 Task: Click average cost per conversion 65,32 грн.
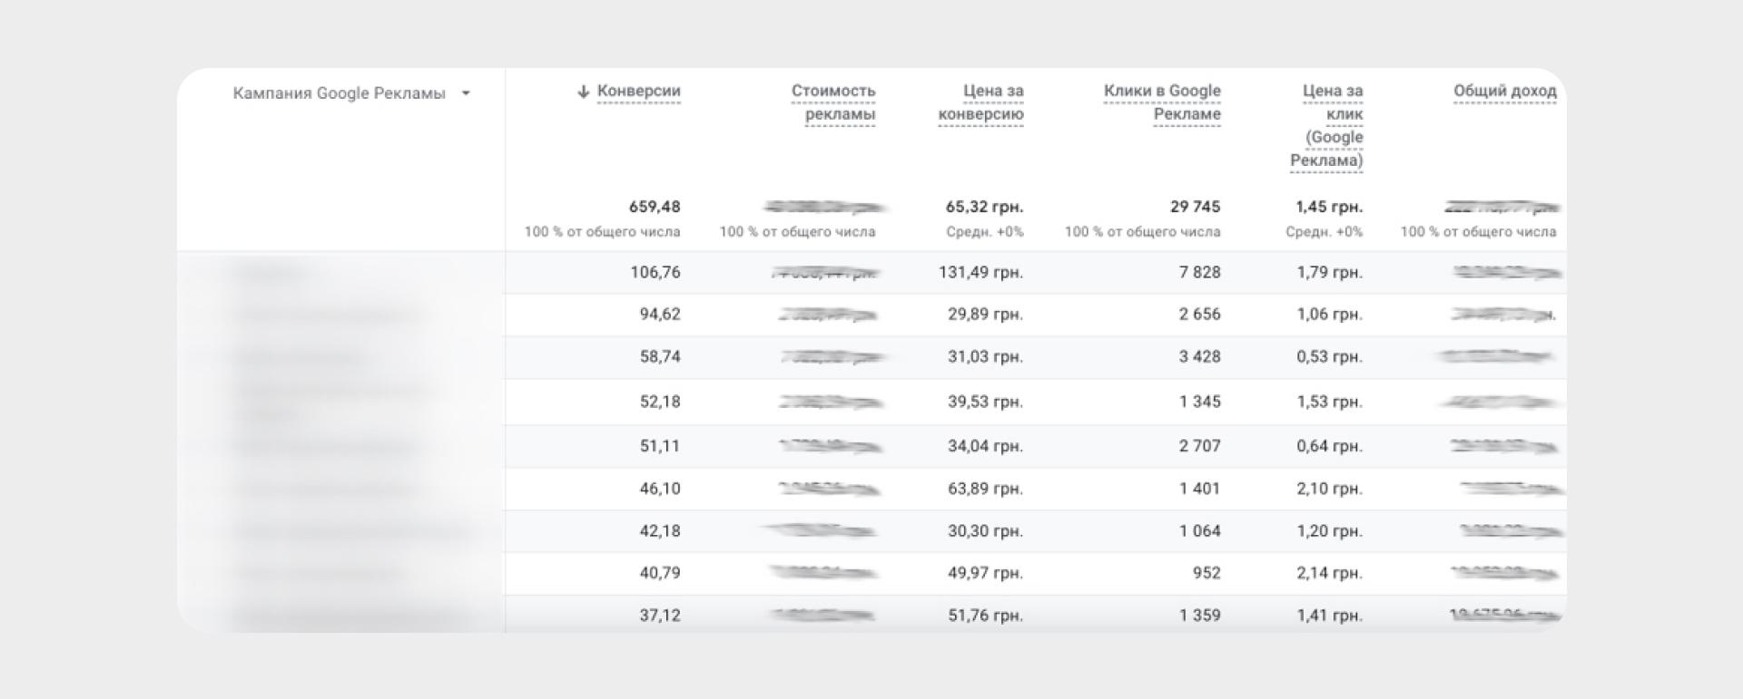coord(984,207)
